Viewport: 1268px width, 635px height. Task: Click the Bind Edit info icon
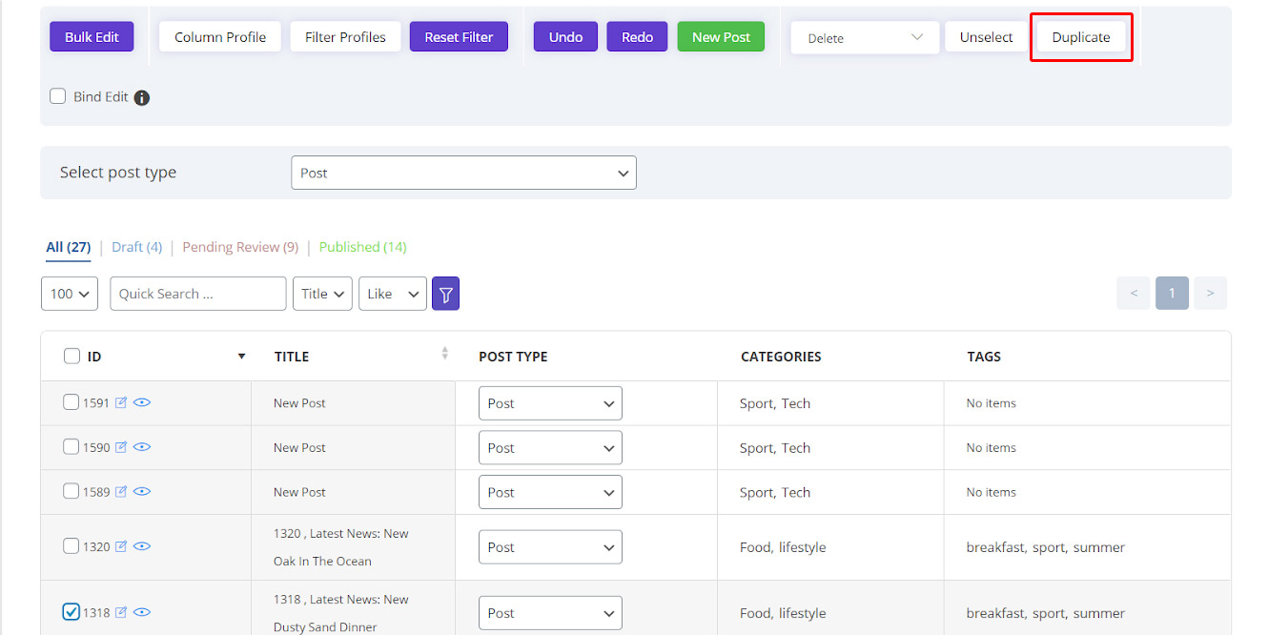[x=142, y=97]
